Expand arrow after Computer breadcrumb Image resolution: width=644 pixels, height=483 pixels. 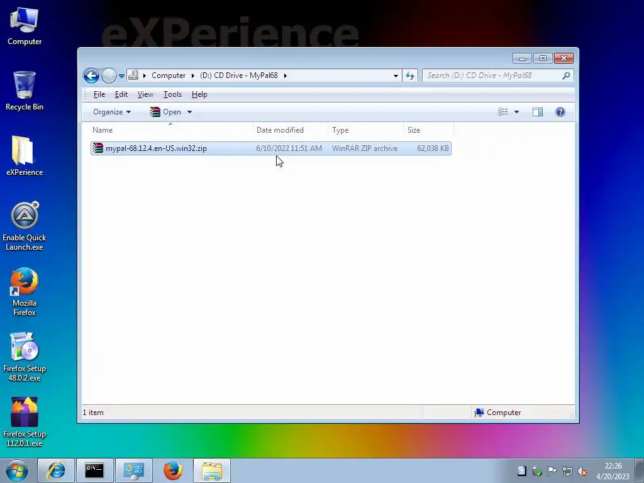[x=192, y=75]
